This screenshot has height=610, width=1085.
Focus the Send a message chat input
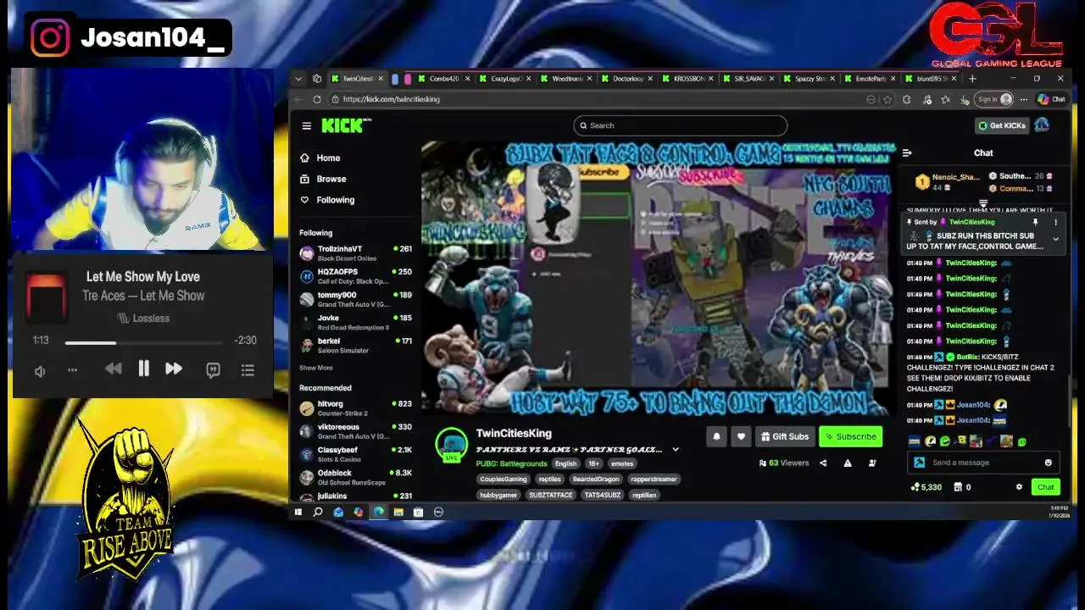983,463
